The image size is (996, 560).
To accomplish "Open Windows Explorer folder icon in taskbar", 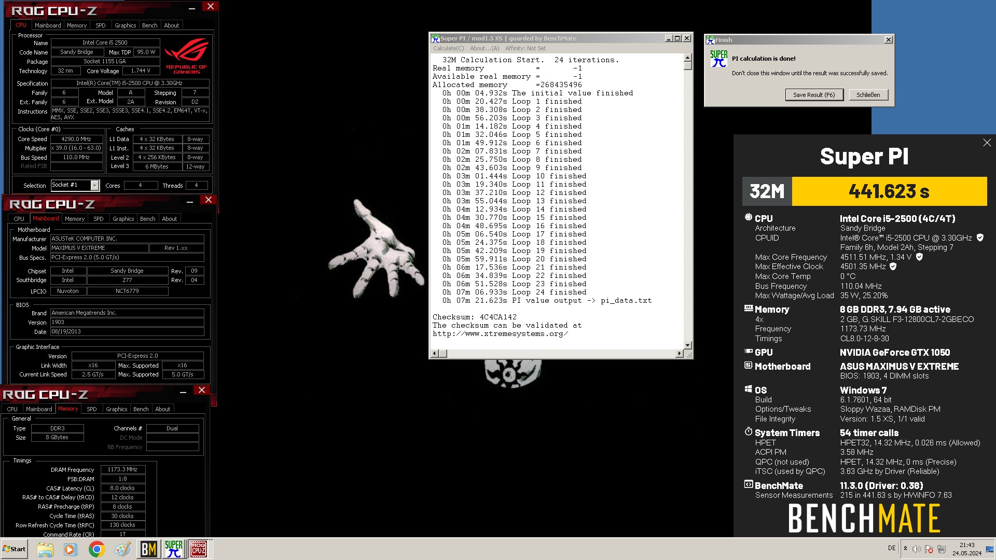I will 45,549.
